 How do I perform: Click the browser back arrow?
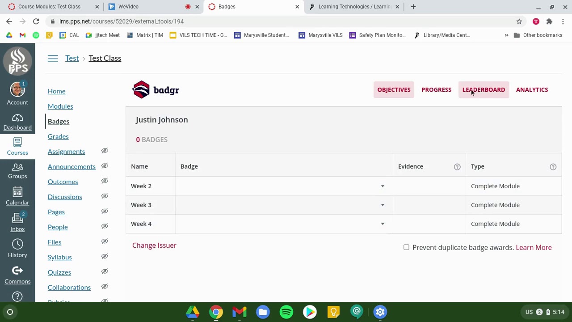9,21
